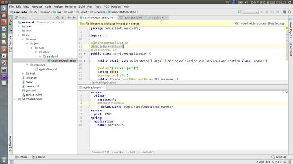Select application.yml in the project tree

(46, 69)
